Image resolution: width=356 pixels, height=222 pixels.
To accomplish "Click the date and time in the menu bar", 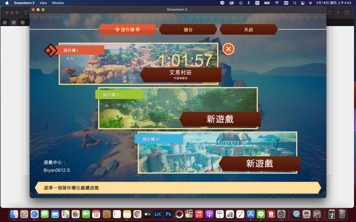I will click(334, 3).
